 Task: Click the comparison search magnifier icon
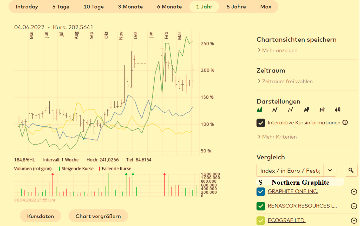pyautogui.click(x=351, y=170)
